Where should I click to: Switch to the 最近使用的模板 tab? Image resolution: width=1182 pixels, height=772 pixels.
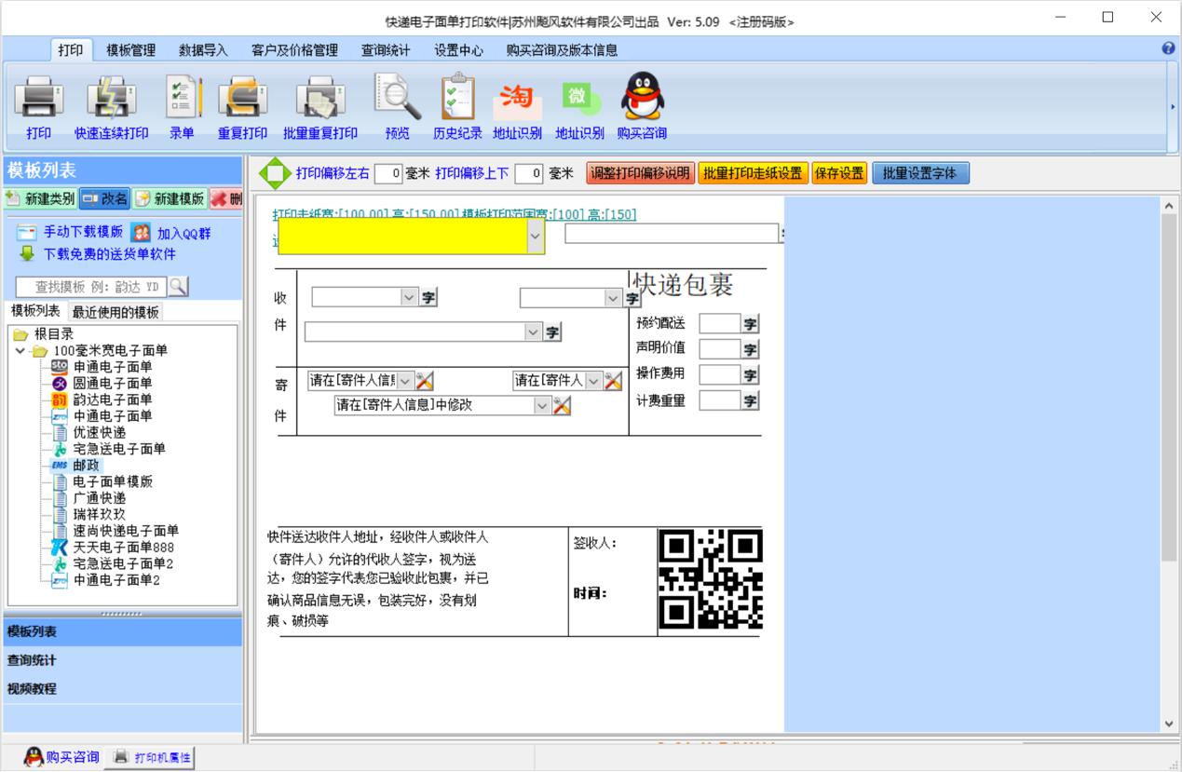point(115,312)
